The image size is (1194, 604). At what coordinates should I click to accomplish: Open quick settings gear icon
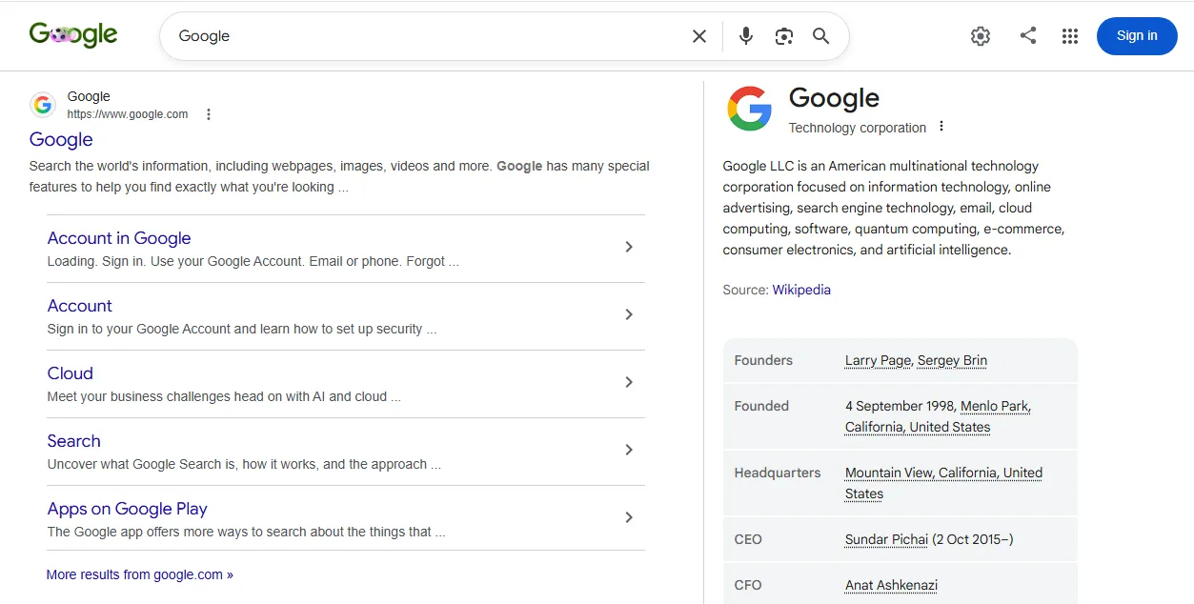pos(981,36)
